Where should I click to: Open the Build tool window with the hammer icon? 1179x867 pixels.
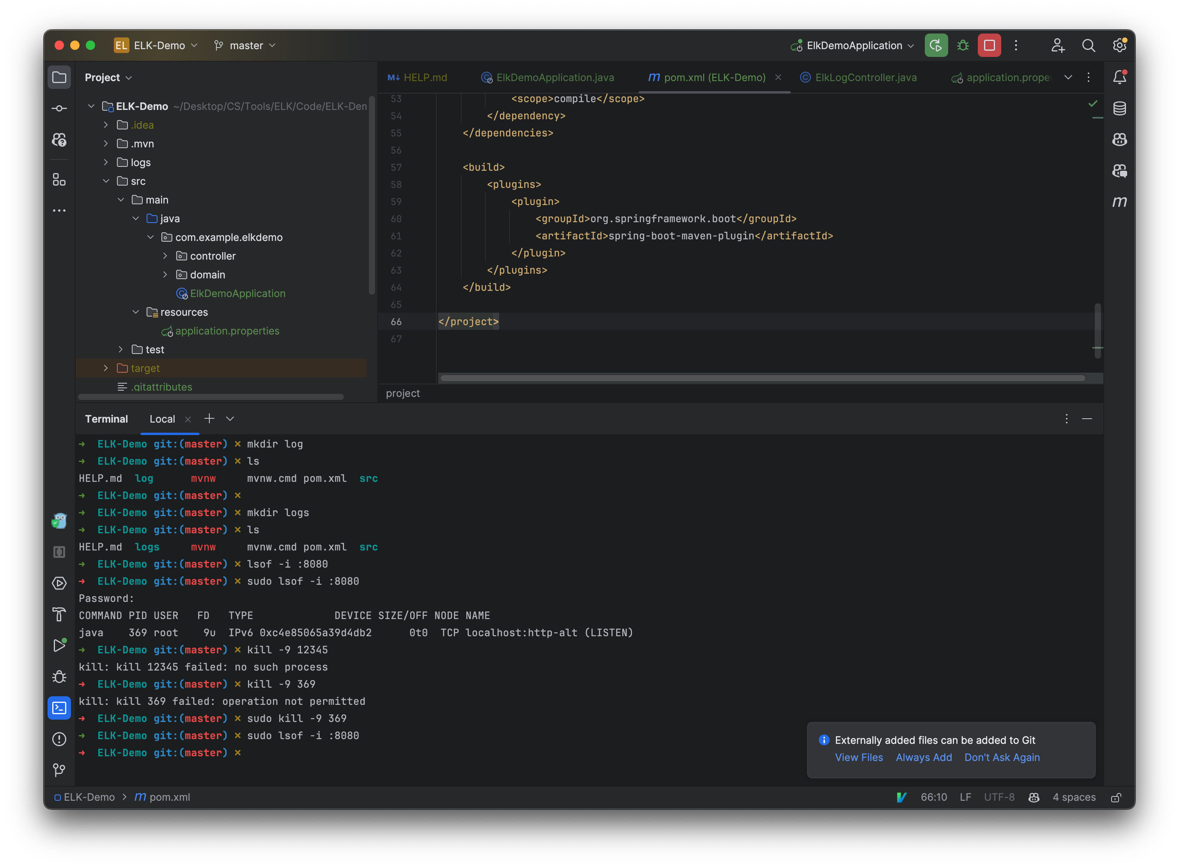[x=59, y=614]
